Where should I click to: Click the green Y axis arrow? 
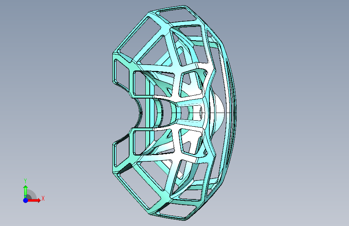[25, 192]
